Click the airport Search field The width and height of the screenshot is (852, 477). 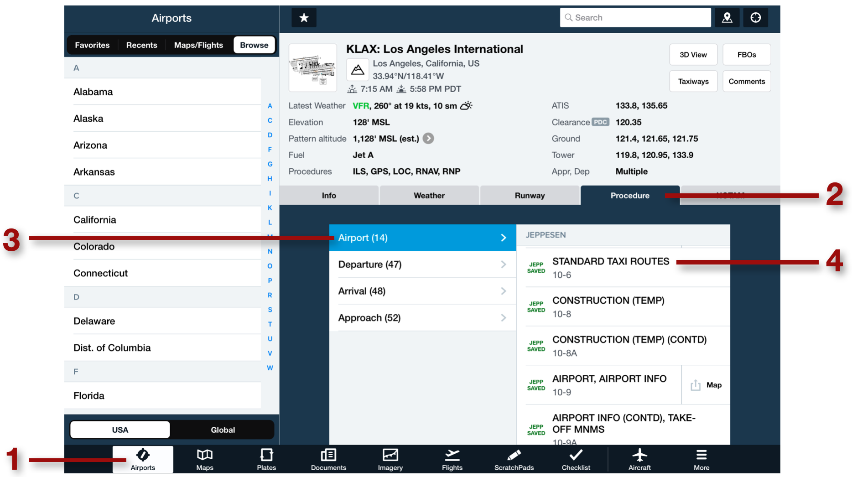tap(635, 17)
